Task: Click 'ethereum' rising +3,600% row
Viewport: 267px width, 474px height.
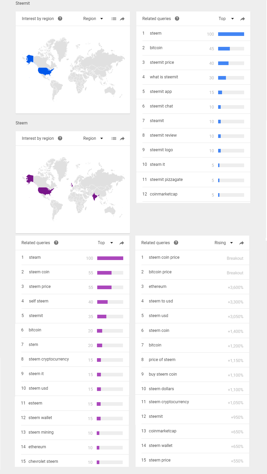Action: (x=192, y=287)
